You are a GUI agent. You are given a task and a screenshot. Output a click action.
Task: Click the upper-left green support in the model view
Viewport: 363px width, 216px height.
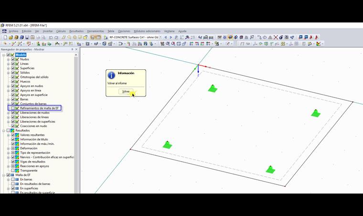click(x=213, y=89)
